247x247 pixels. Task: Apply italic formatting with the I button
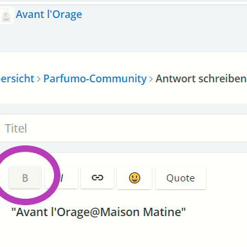62,178
